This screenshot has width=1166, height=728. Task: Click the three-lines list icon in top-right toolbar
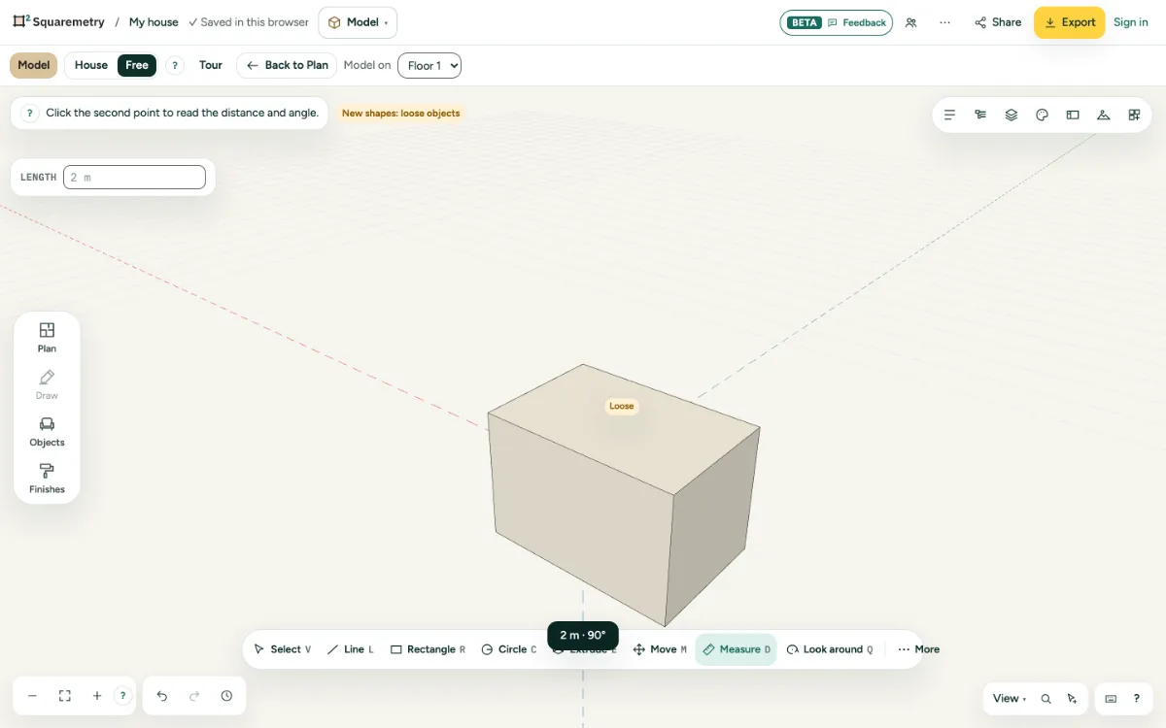950,115
